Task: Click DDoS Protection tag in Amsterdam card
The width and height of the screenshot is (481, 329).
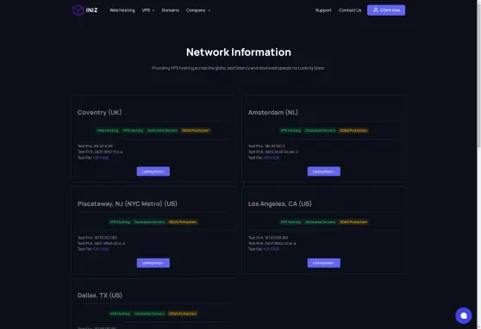Action: 353,130
